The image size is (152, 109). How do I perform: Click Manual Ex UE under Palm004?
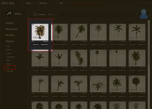pos(102,45)
